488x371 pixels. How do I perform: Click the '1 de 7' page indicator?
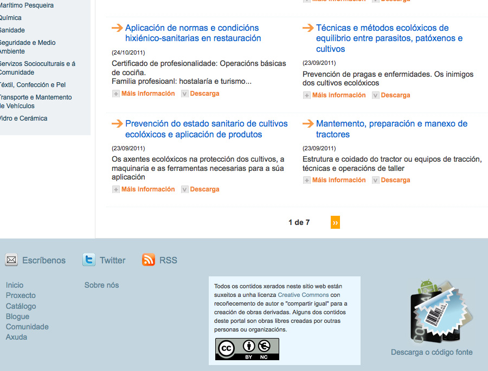pos(299,222)
